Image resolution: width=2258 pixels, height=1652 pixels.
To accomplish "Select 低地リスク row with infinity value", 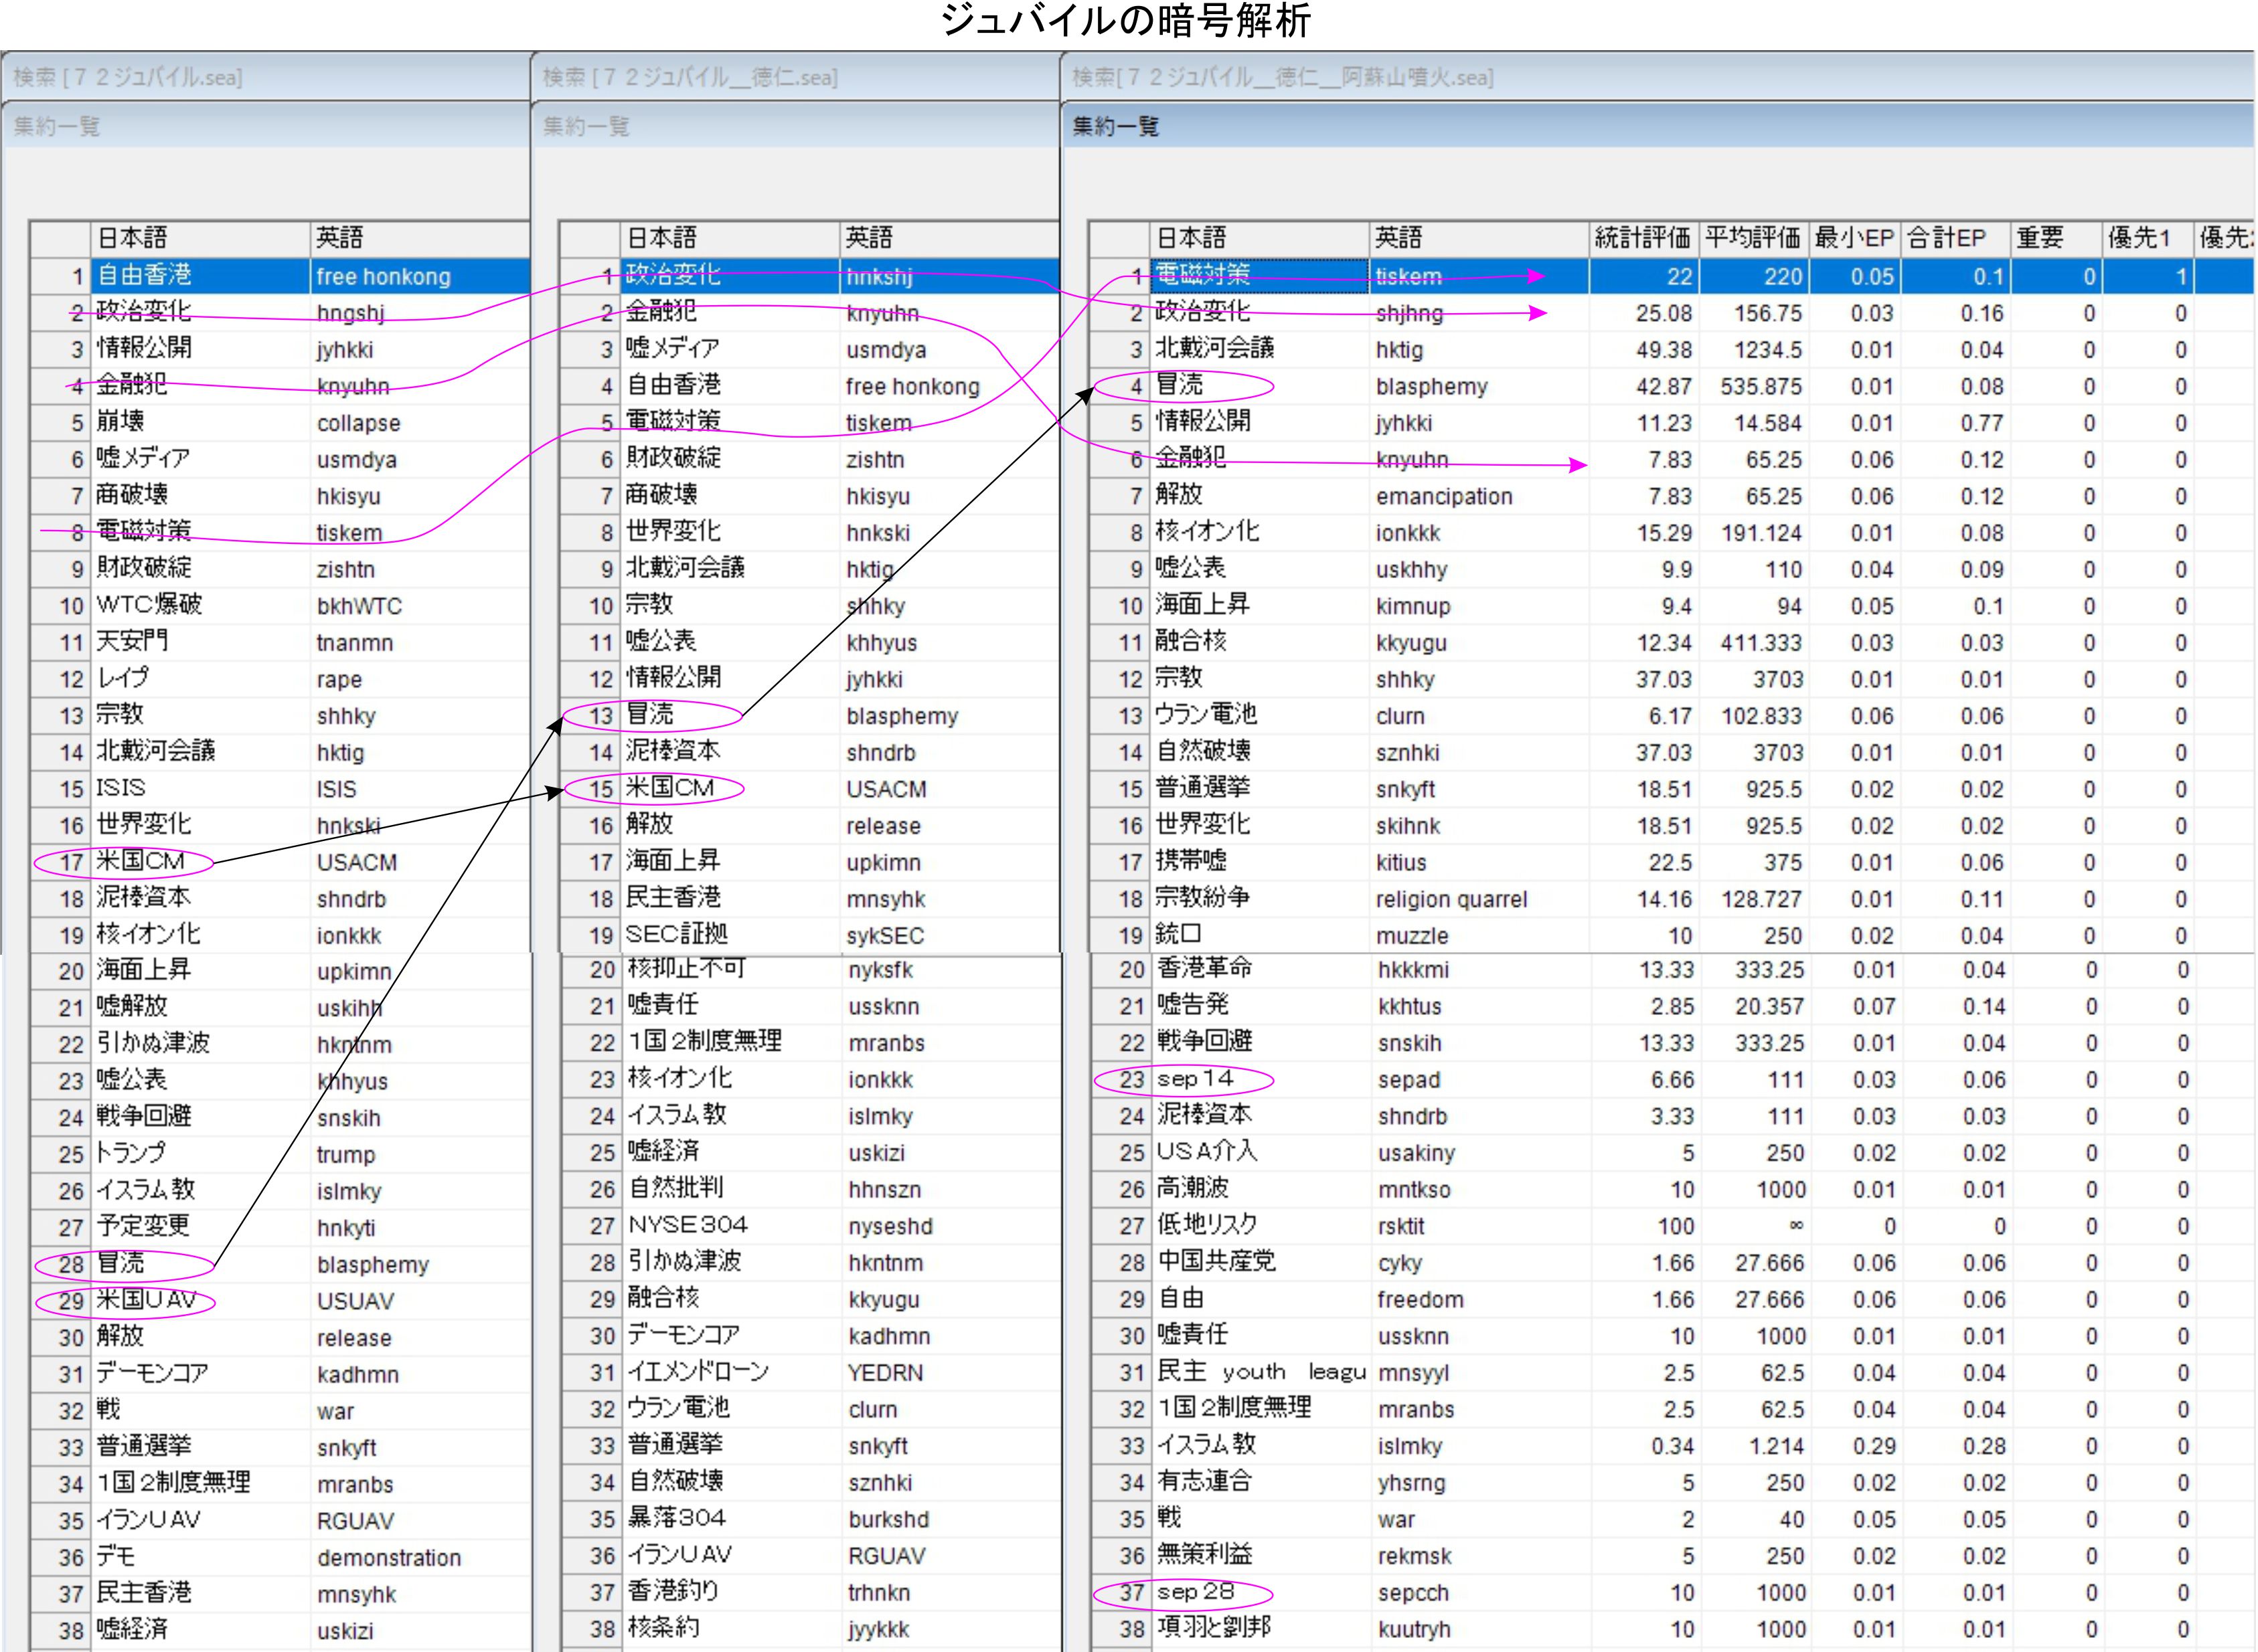I will coord(1208,1225).
